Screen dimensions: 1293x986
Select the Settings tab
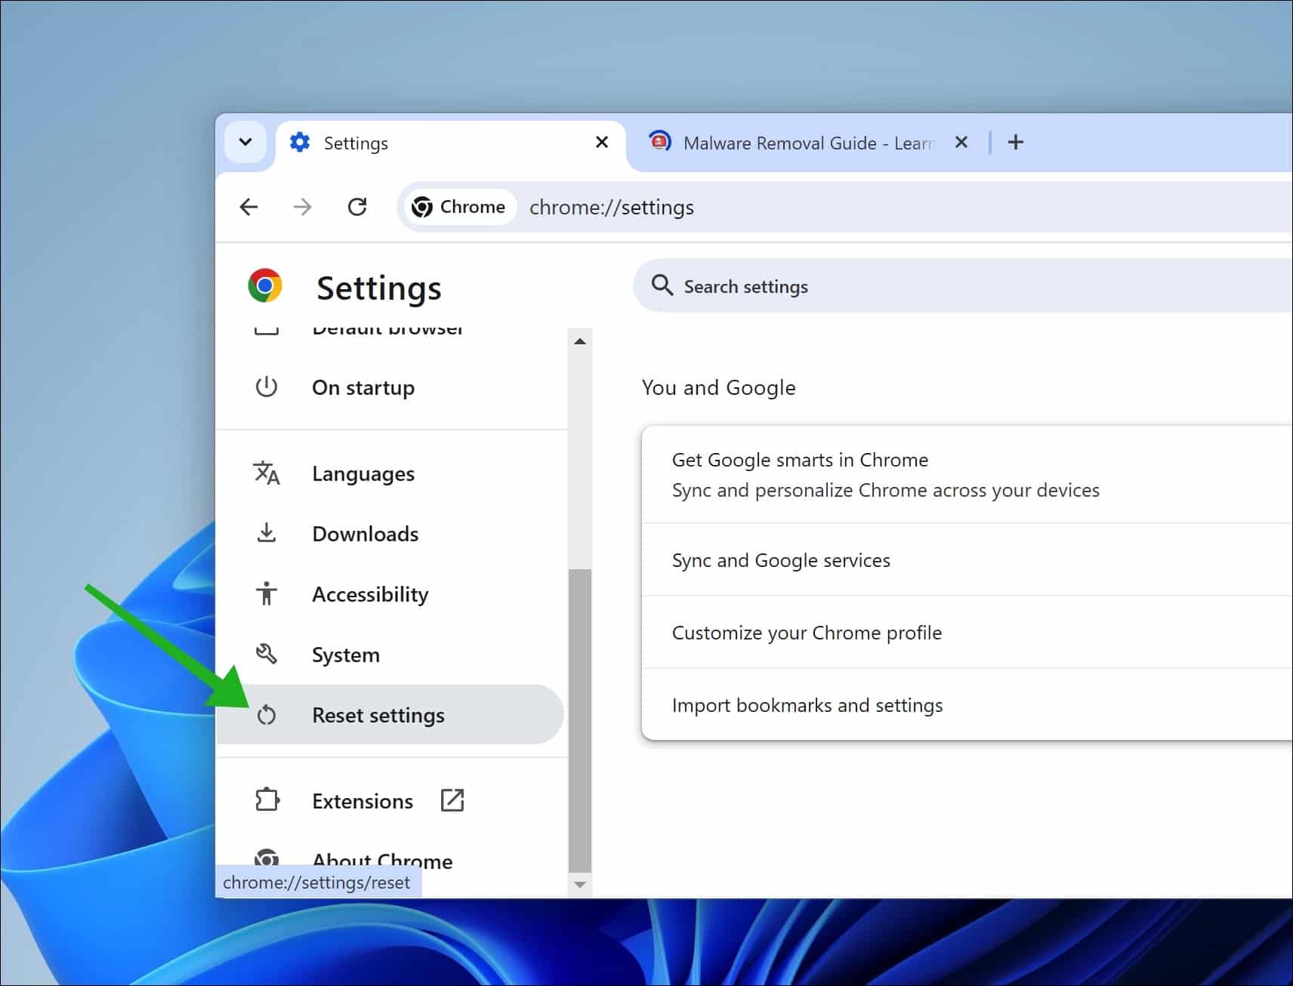coord(355,143)
